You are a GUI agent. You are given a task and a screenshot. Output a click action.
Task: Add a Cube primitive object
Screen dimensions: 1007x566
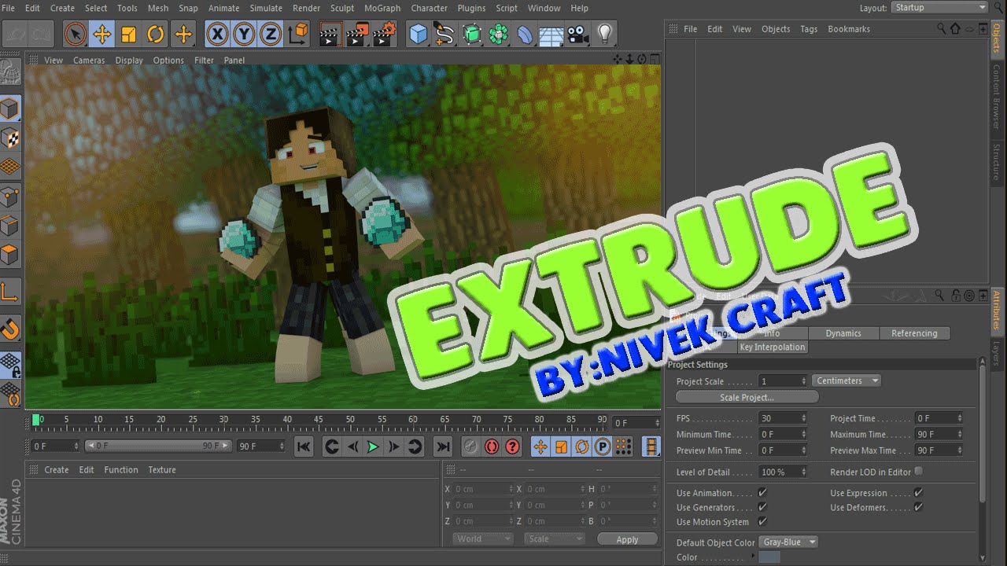click(419, 34)
